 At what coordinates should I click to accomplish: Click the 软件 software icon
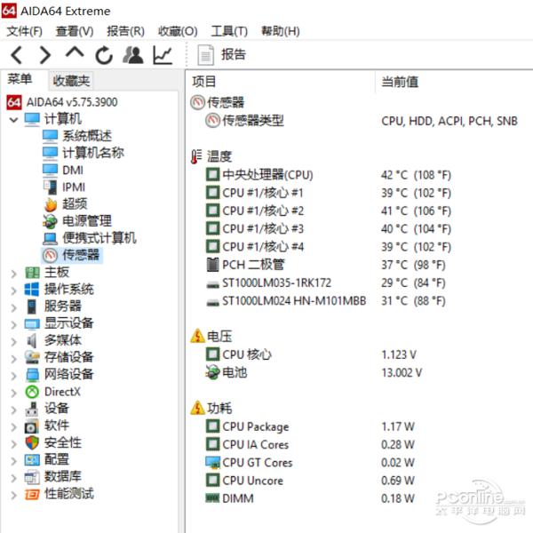tap(32, 426)
